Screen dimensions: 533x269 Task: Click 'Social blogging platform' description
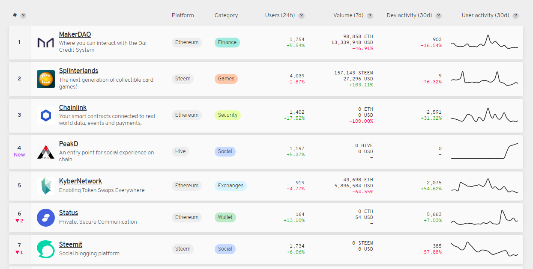pyautogui.click(x=89, y=254)
